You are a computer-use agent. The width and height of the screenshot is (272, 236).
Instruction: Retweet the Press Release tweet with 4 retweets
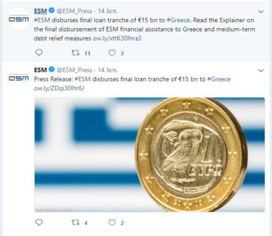[x=75, y=223]
